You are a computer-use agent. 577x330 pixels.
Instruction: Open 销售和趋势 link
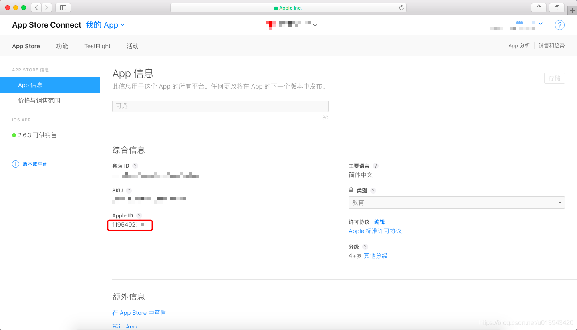tap(552, 46)
